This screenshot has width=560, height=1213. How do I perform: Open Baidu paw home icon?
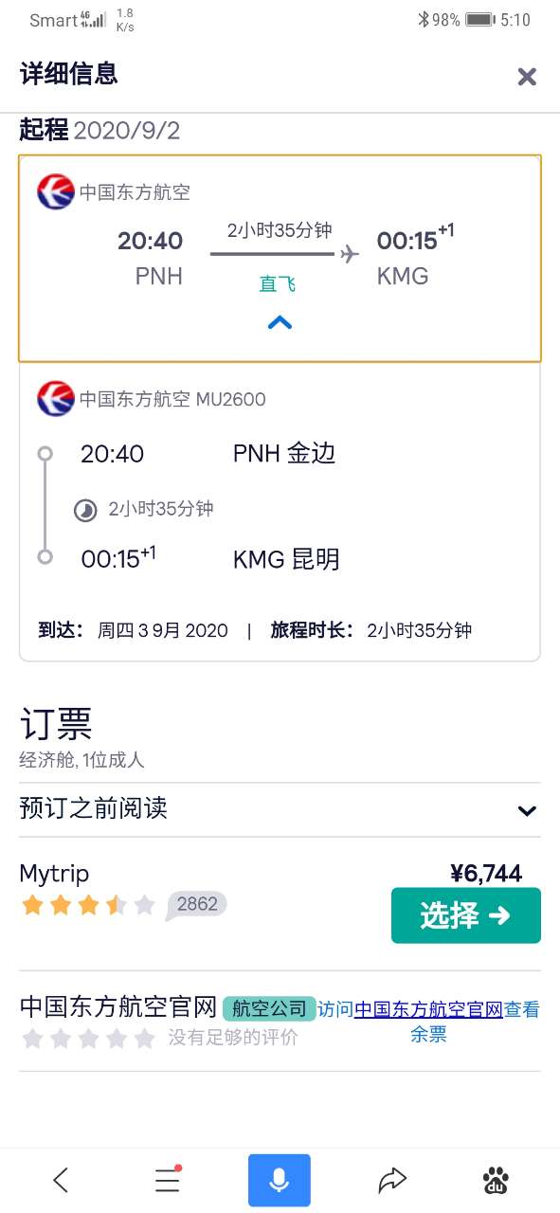(x=496, y=1180)
